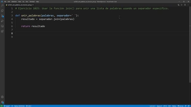This screenshot has height=107, width=191.
Task: Click the VS Code logo in title bar
Action: coord(2,1)
